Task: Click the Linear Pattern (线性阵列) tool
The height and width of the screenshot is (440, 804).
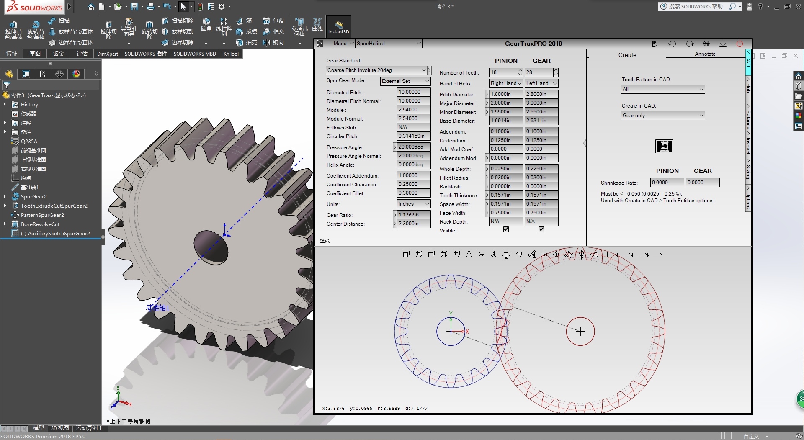Action: point(224,27)
